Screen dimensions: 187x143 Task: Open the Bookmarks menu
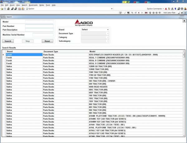click(33, 5)
